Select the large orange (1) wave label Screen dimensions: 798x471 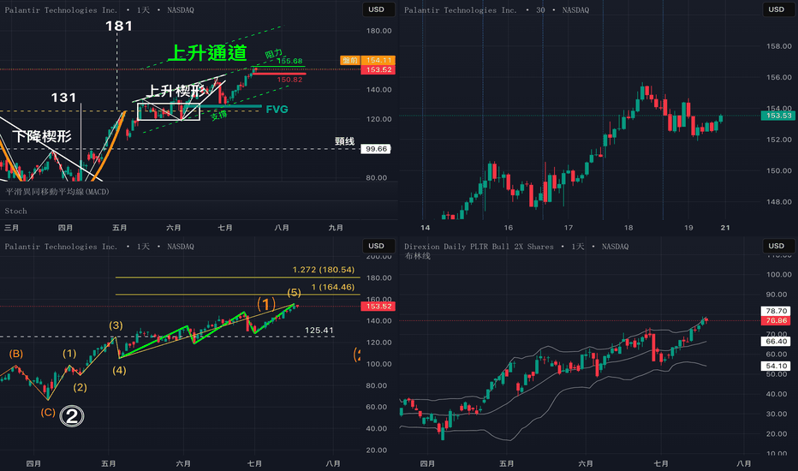coord(266,305)
